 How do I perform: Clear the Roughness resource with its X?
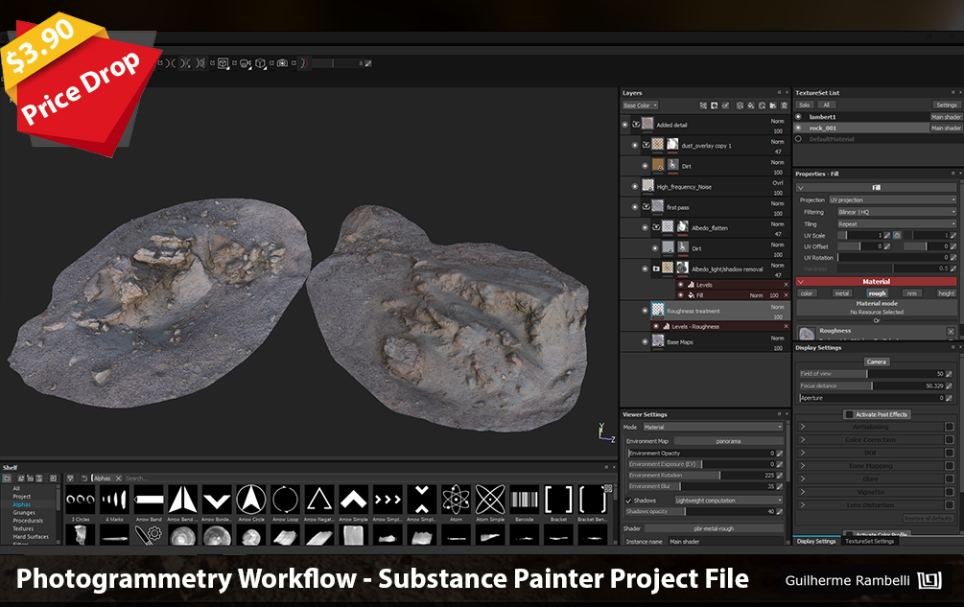(x=951, y=332)
